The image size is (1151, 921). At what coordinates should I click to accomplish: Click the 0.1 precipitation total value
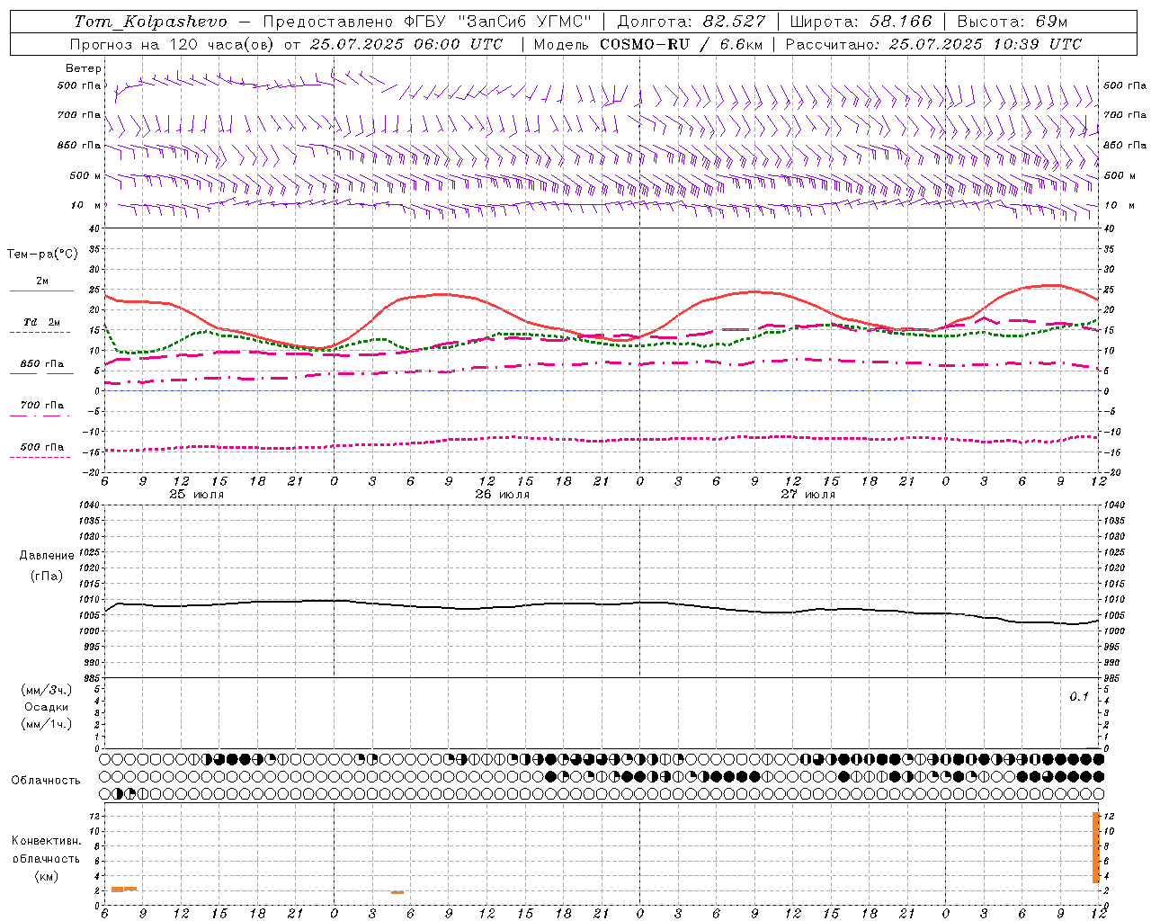coord(1079,697)
